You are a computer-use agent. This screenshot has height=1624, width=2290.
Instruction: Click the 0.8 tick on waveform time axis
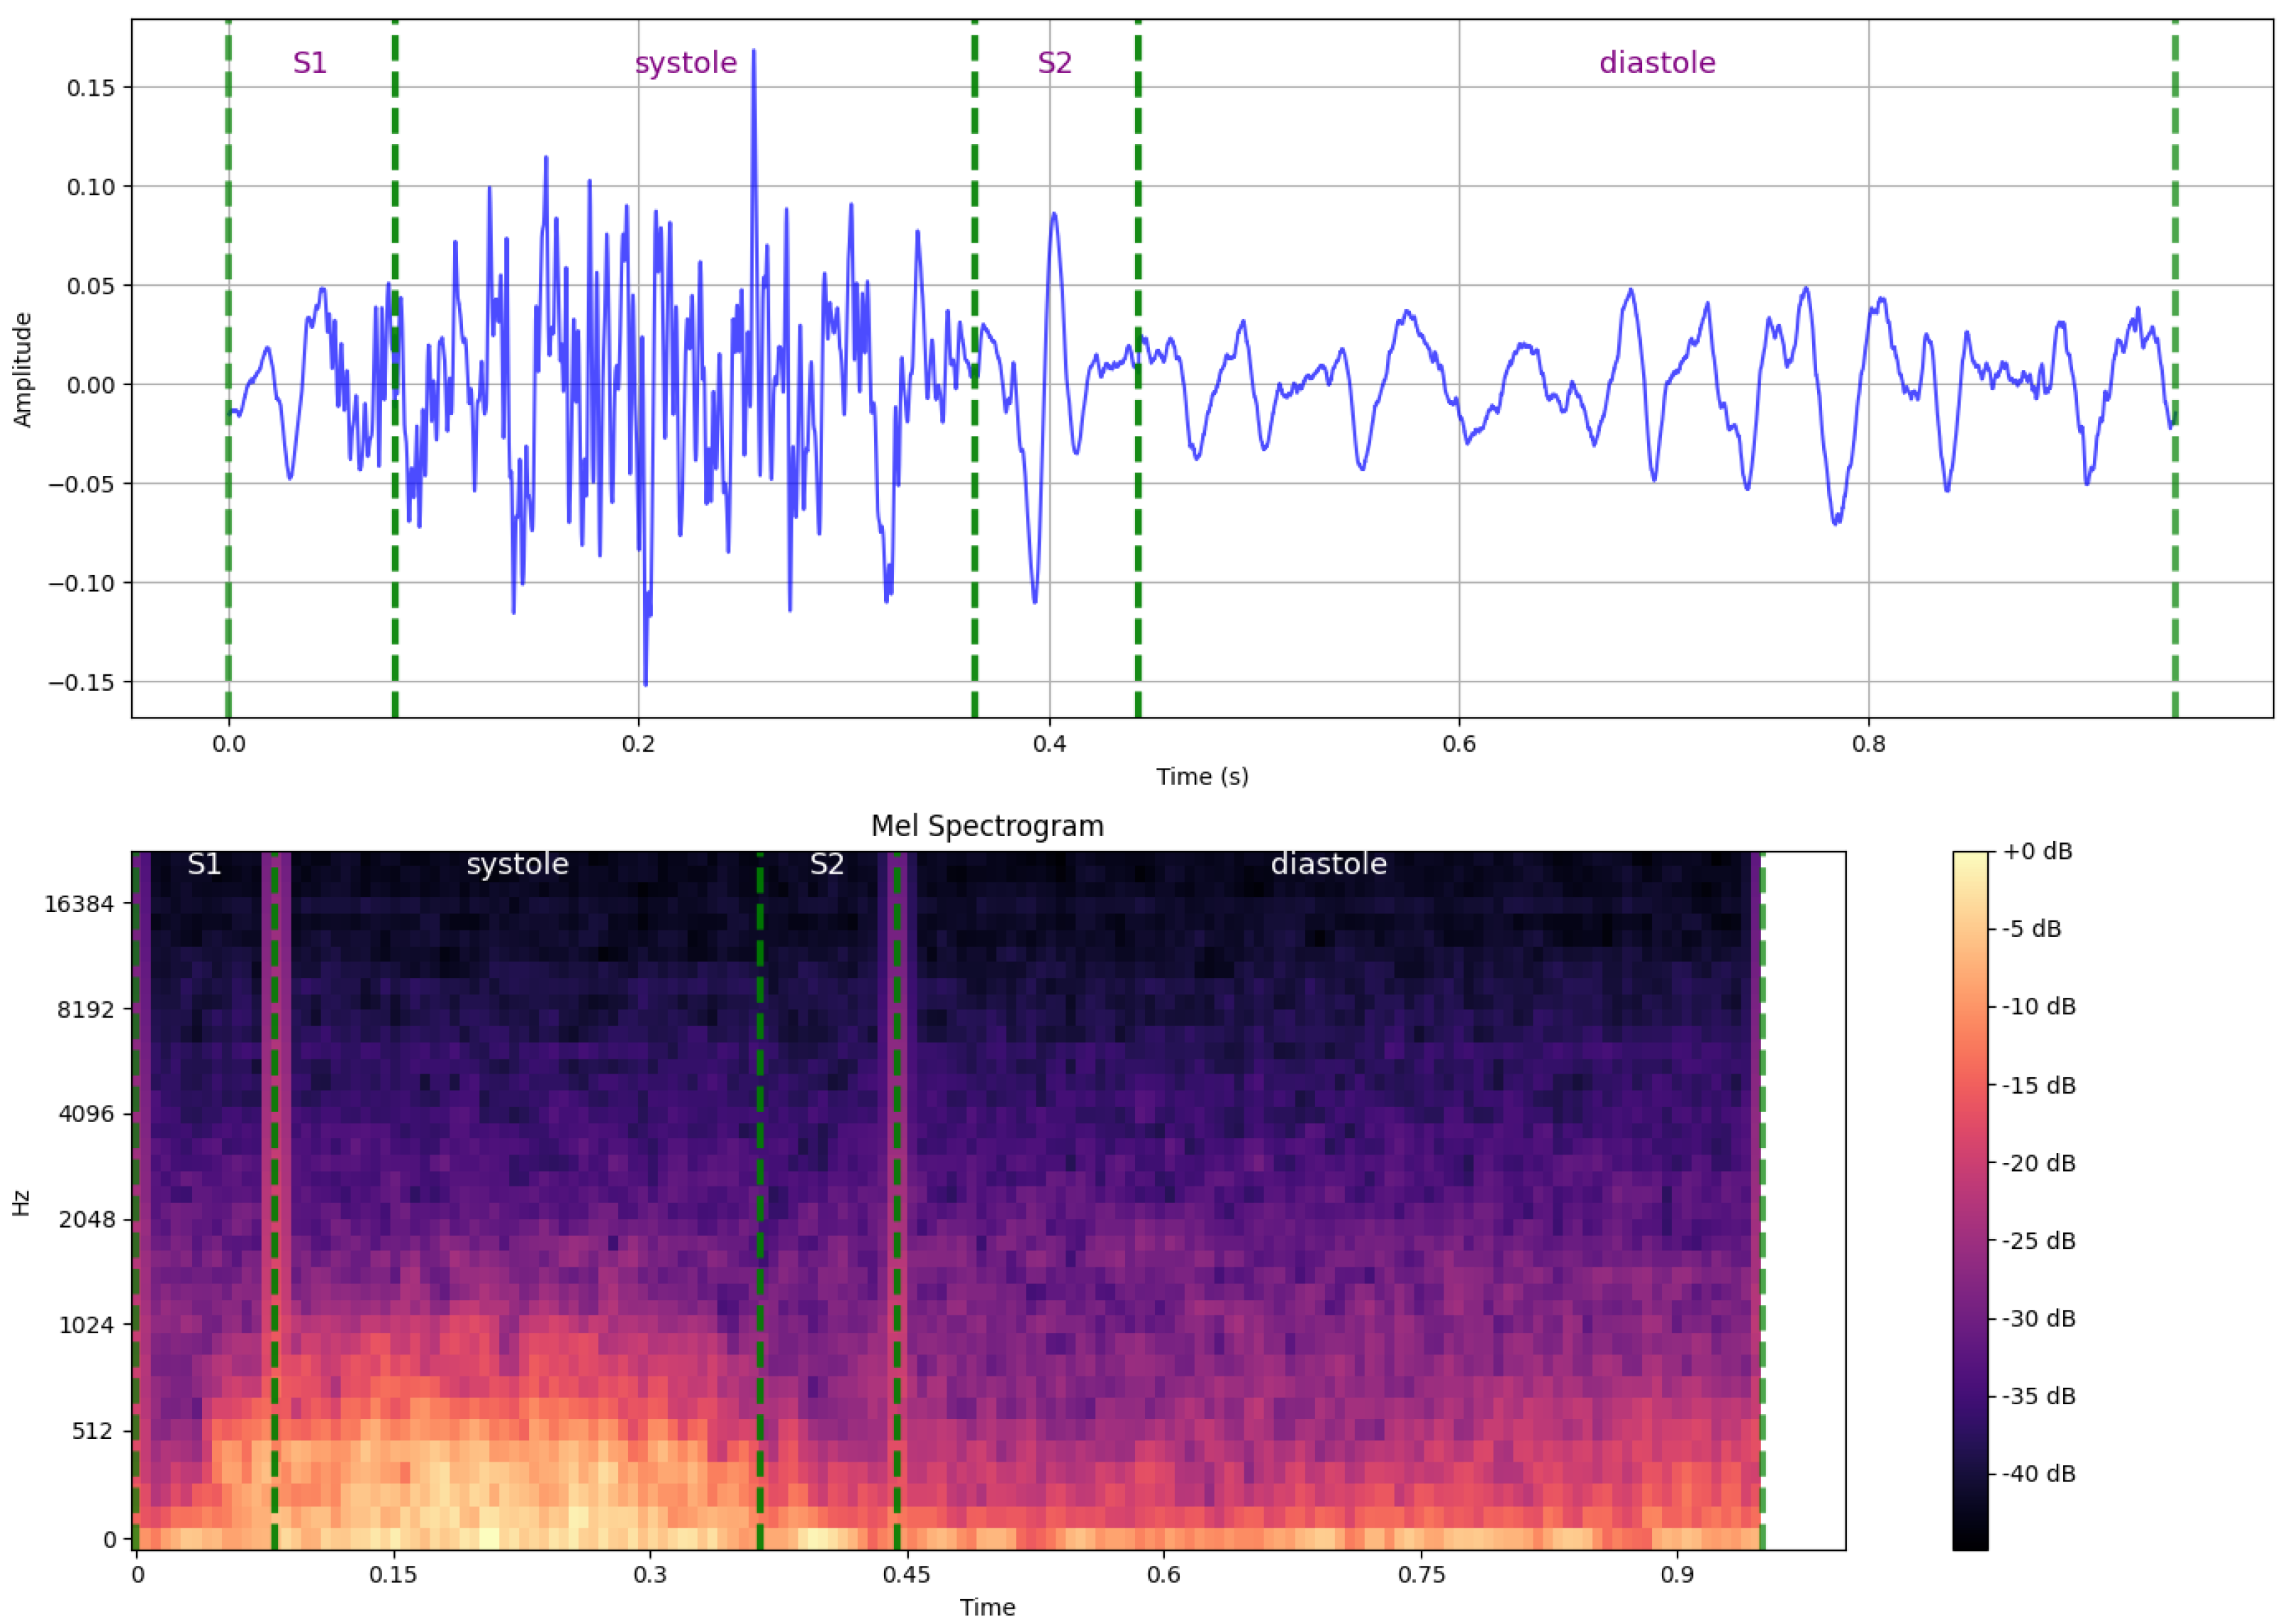(1868, 744)
